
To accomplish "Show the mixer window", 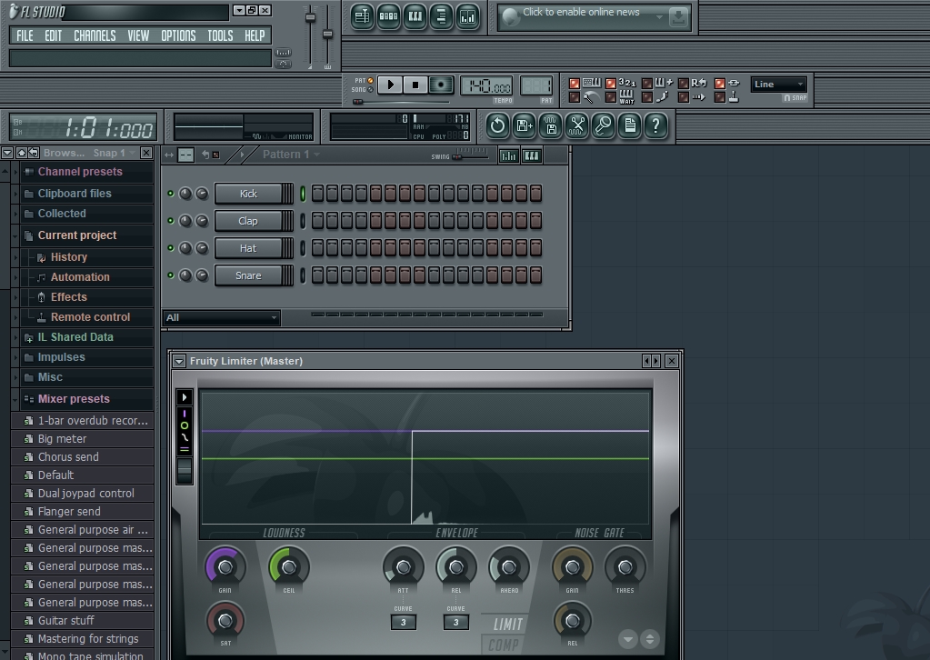I will tap(468, 16).
